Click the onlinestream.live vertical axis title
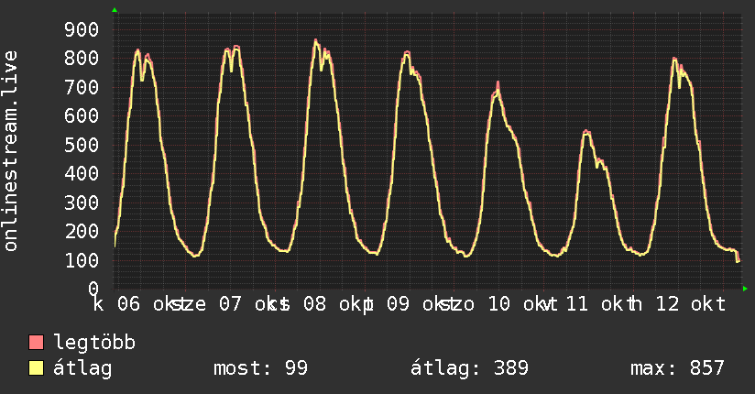Viewport: 755px width, 394px height. tap(11, 151)
